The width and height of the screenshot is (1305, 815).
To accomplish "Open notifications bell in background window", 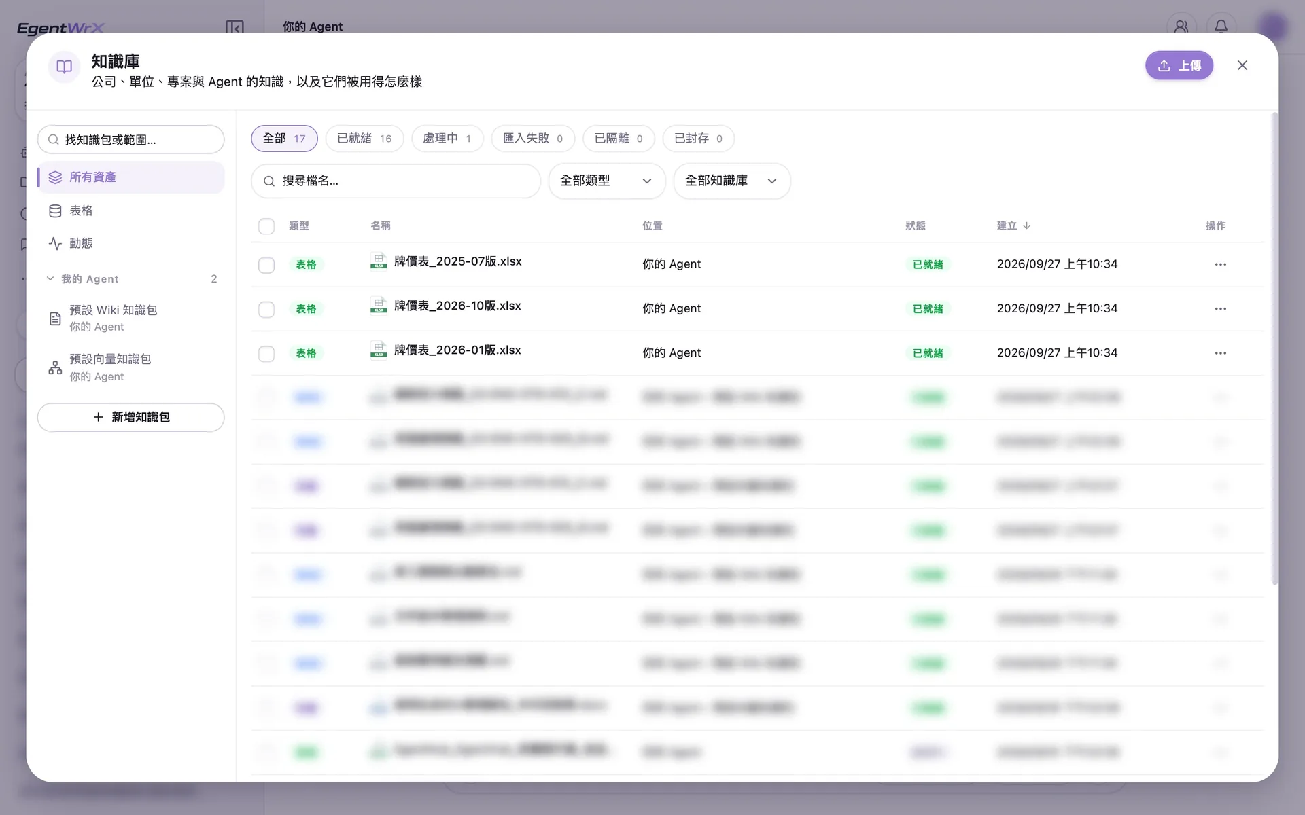I will (x=1221, y=26).
